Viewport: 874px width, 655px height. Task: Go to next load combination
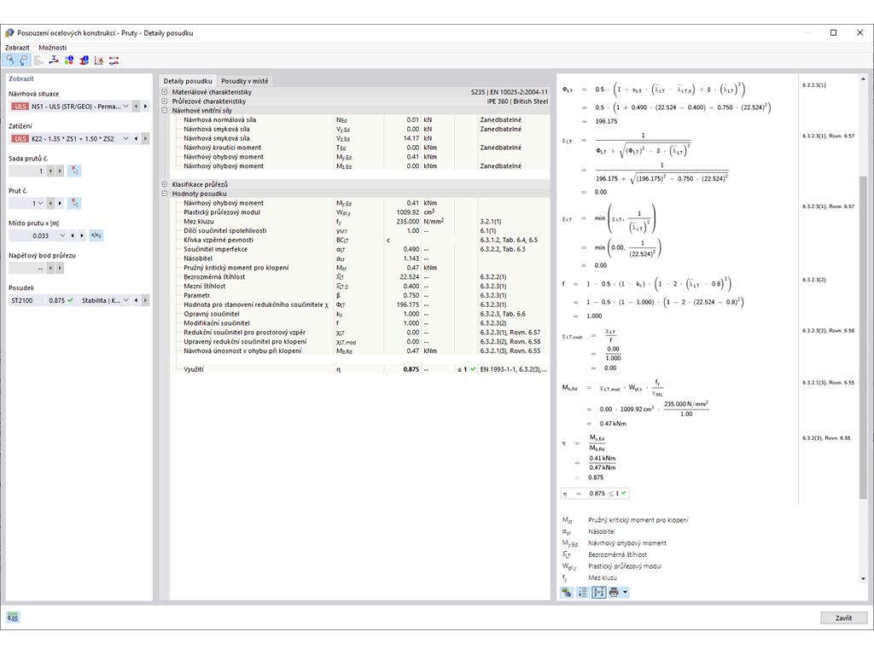click(x=145, y=139)
